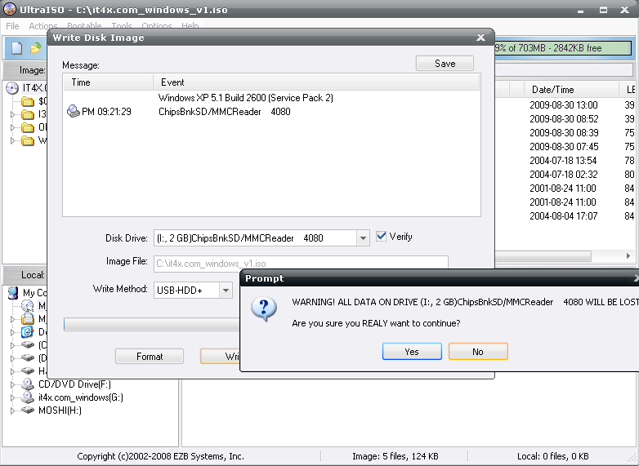This screenshot has width=639, height=466.
Task: Click the Event column header
Action: [316, 82]
